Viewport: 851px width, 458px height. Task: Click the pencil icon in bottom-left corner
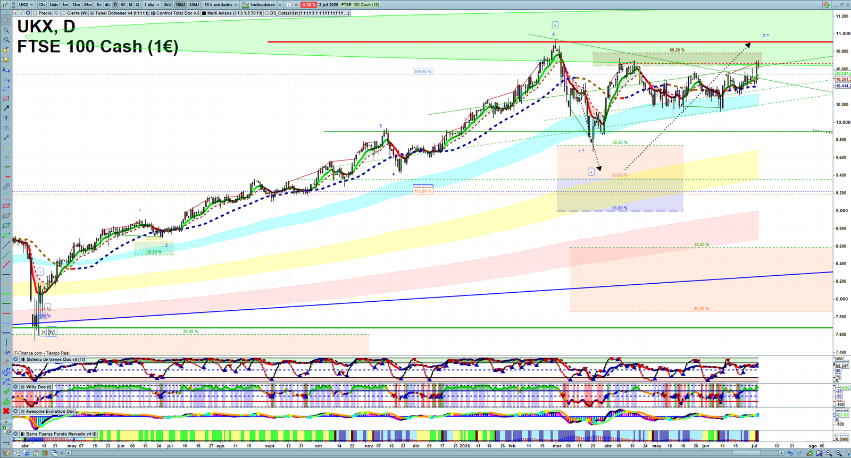[x=6, y=453]
